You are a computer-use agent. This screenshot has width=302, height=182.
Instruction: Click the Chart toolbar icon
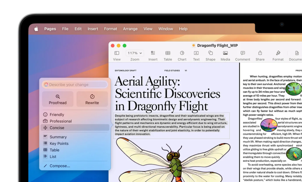point(182,53)
